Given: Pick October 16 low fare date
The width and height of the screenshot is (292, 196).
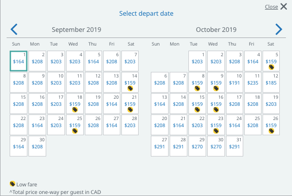Looking at the screenshot, I should 216,103.
